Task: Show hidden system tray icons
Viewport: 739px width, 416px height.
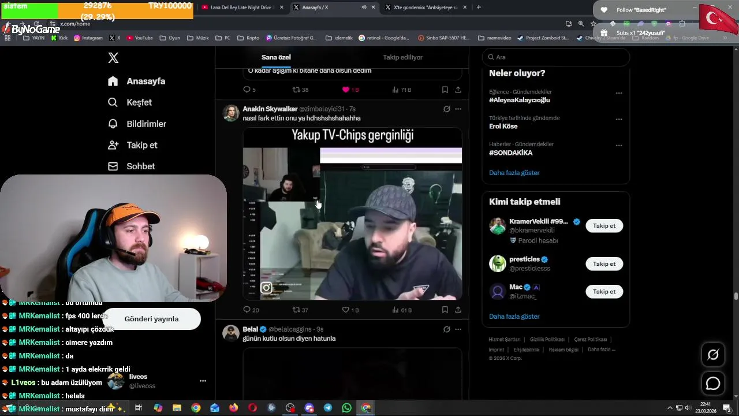Action: click(x=670, y=408)
